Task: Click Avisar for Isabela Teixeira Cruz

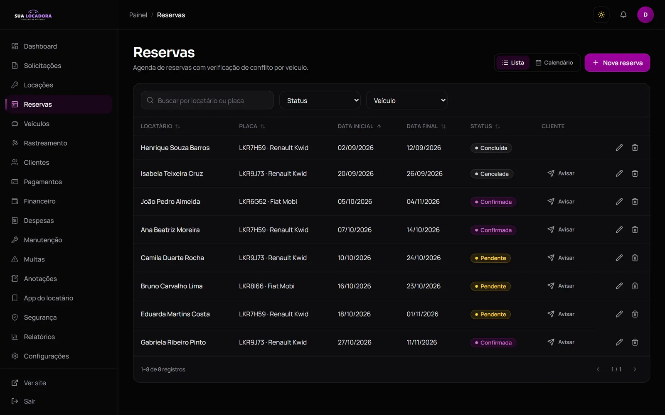Action: pyautogui.click(x=561, y=173)
